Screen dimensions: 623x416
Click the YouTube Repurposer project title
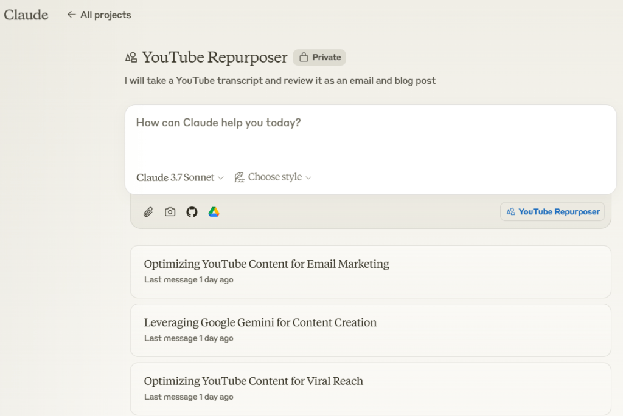[x=215, y=57]
